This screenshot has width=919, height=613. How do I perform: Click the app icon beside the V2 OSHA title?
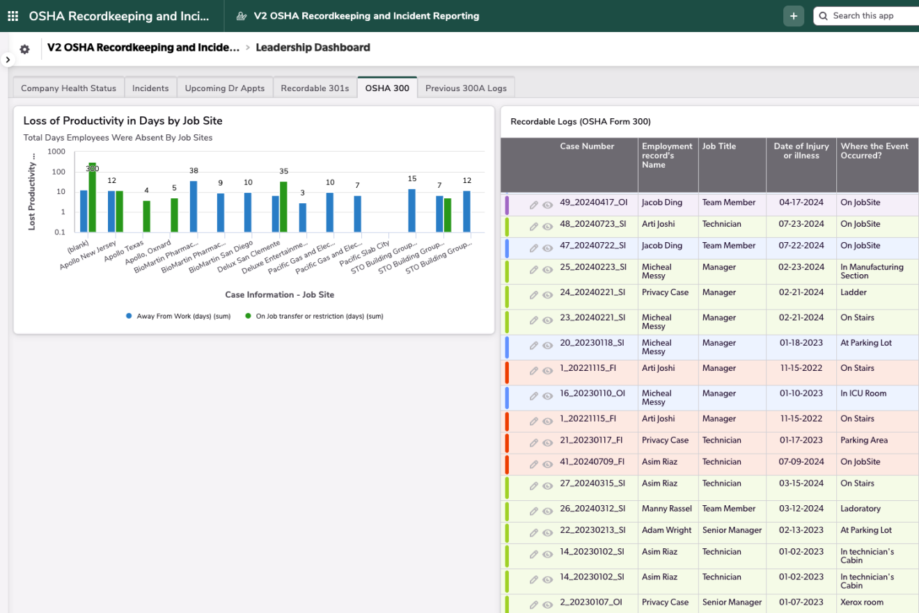242,16
